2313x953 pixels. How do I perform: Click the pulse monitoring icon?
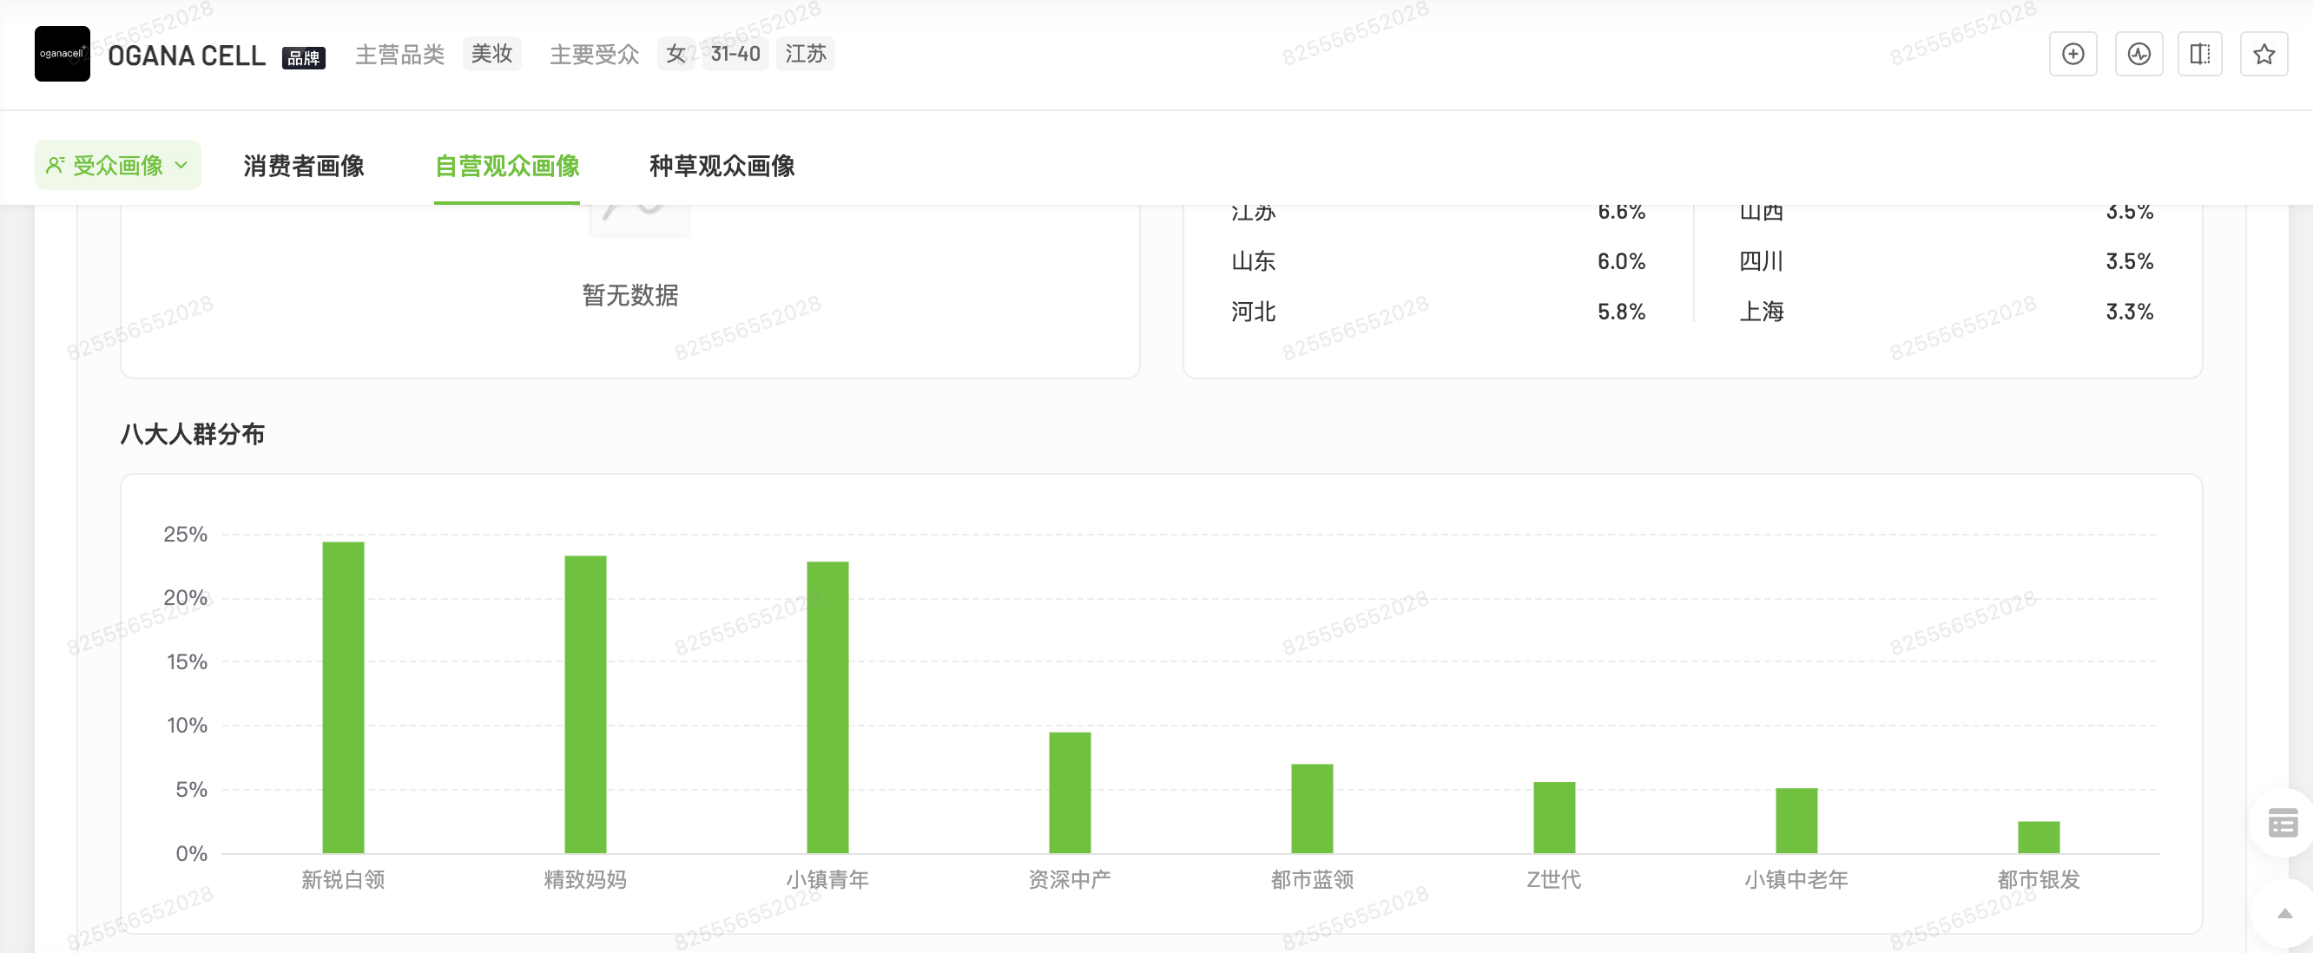[x=2138, y=55]
